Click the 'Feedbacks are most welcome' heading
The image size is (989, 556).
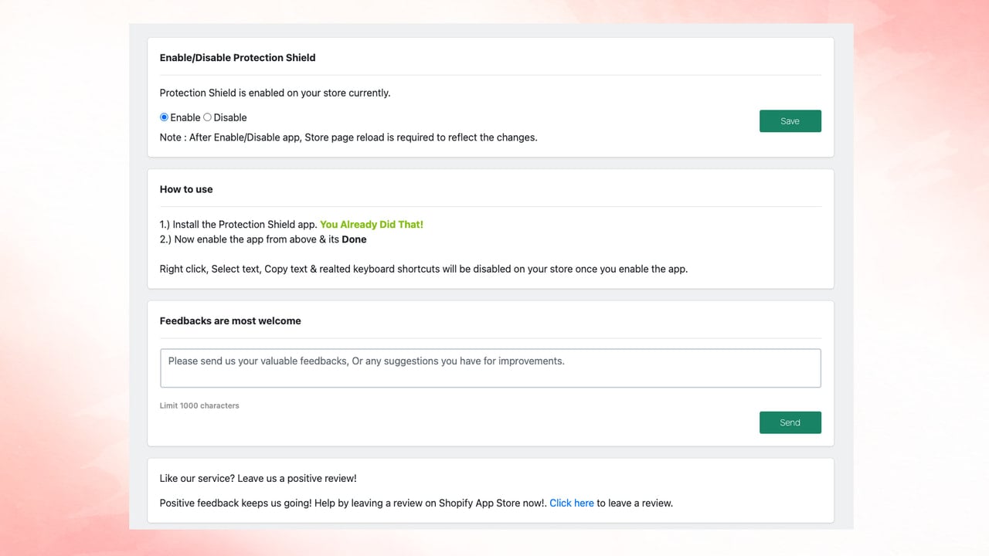[x=230, y=320]
